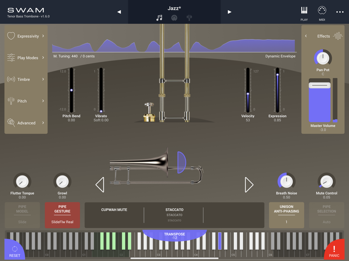Open the Pitch menu label
Viewport: 349px width, 261px height.
(22, 101)
